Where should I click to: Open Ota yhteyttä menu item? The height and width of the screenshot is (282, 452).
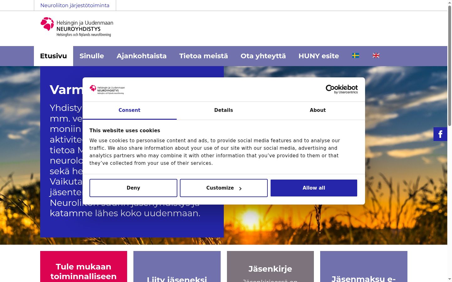(263, 56)
